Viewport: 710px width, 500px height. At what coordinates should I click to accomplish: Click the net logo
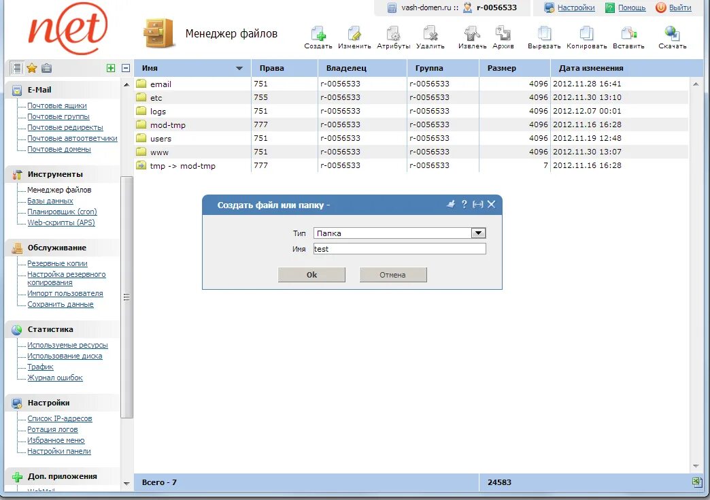[x=68, y=28]
